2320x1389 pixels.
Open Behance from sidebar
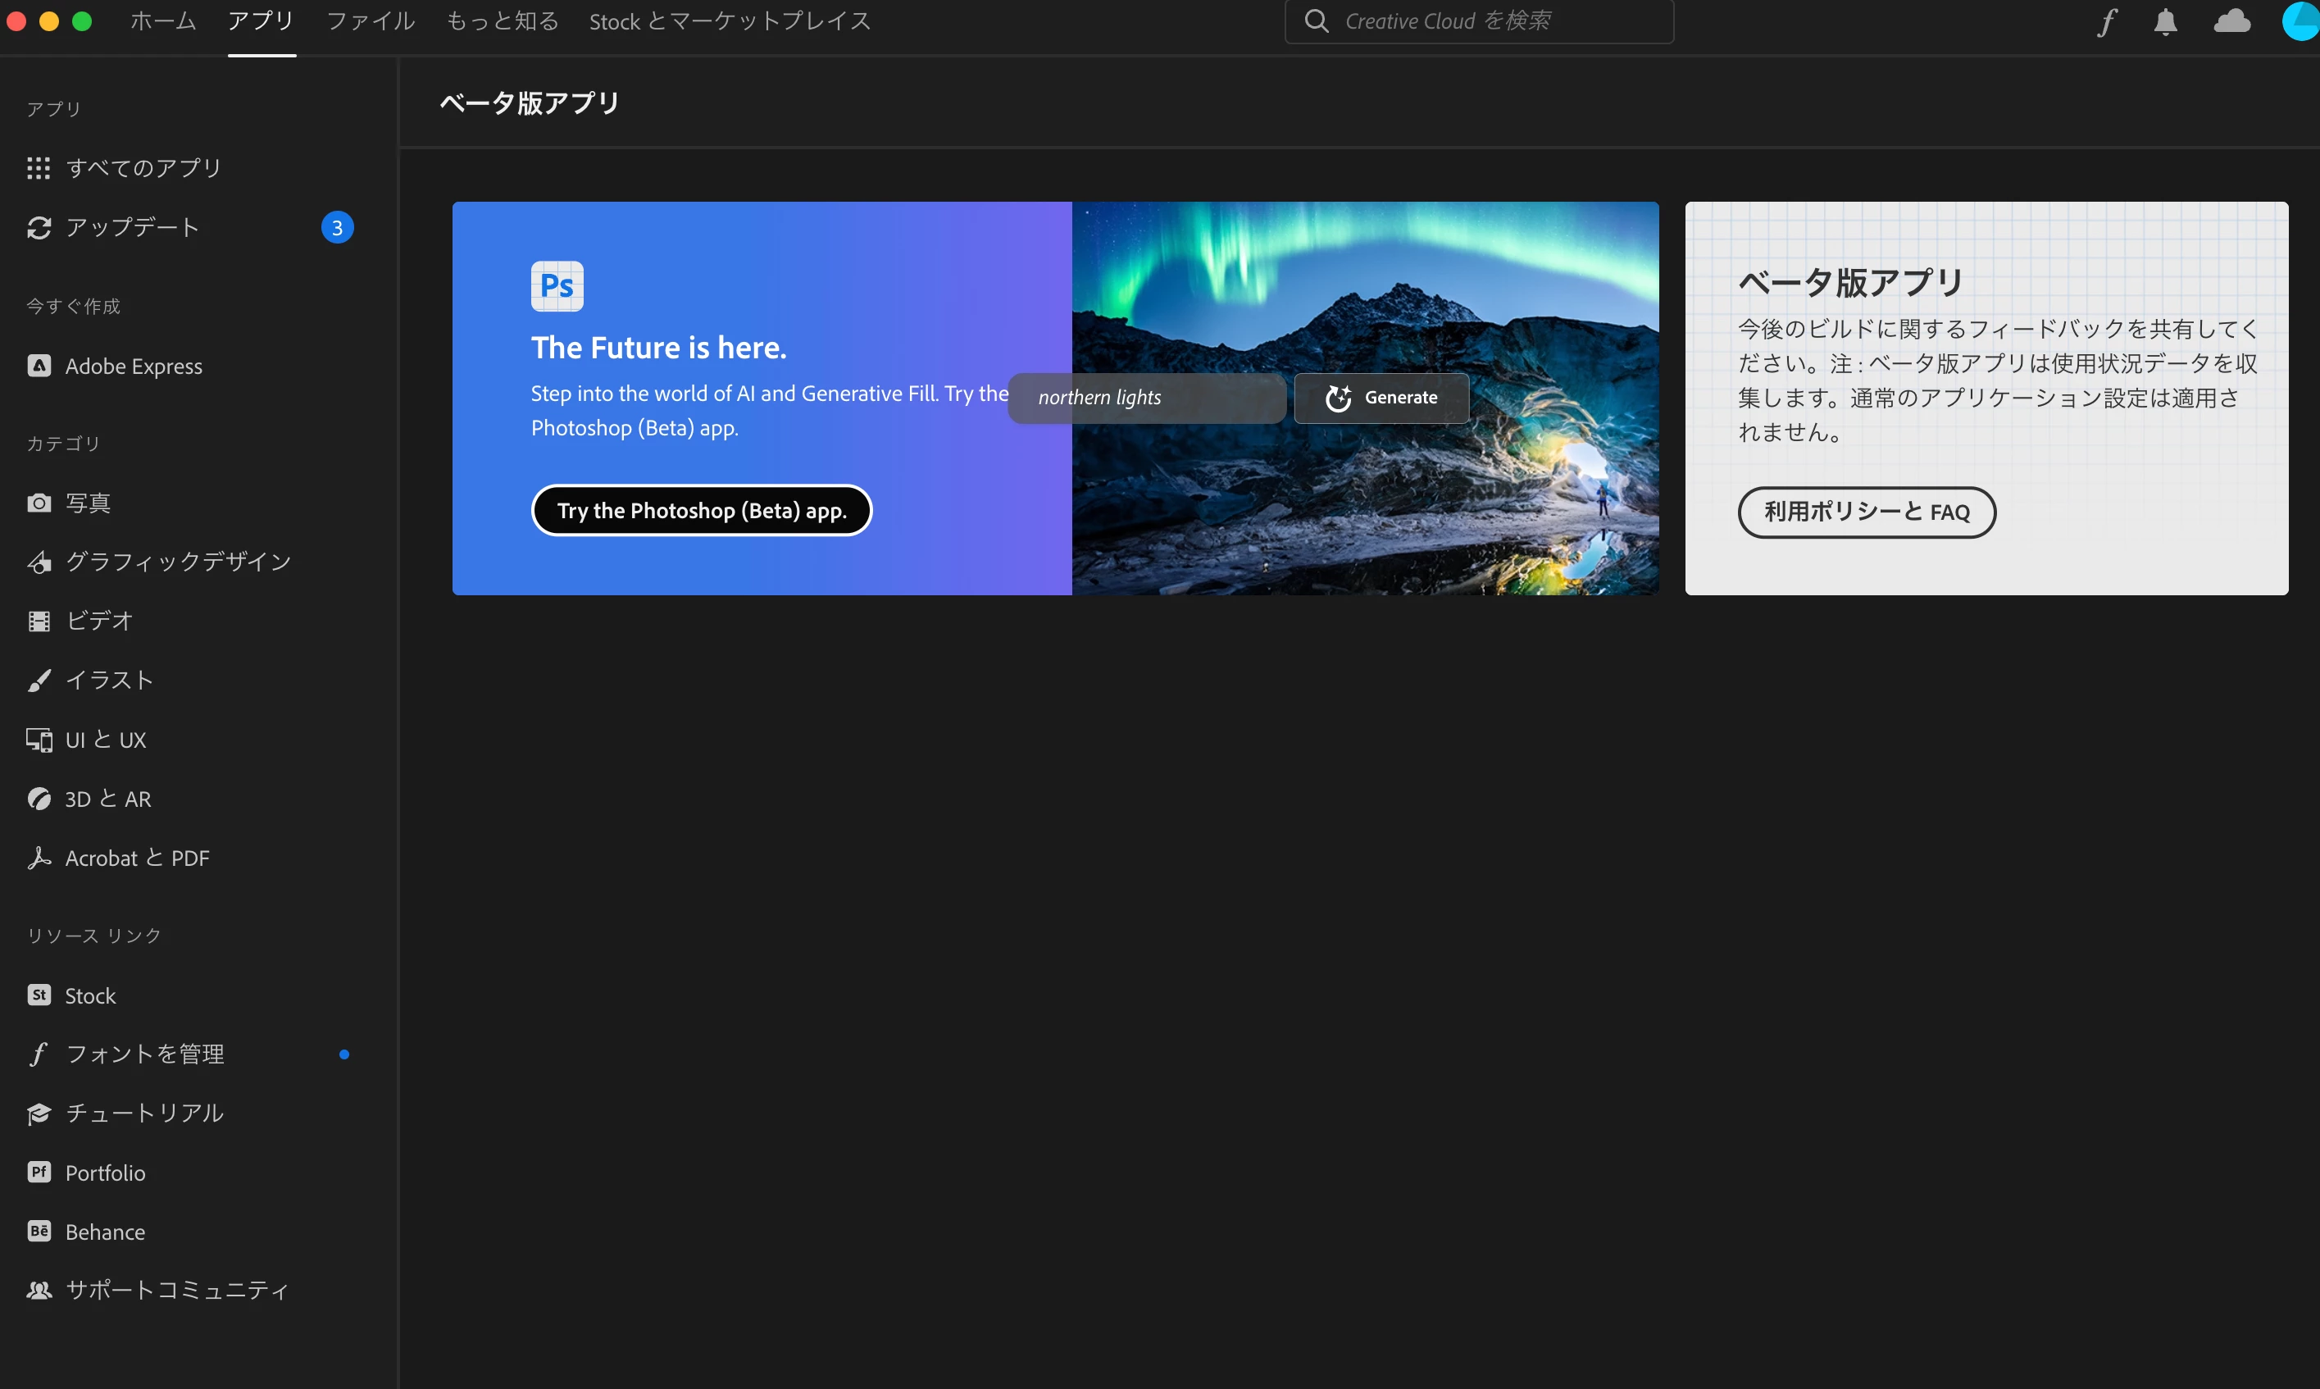pyautogui.click(x=105, y=1232)
